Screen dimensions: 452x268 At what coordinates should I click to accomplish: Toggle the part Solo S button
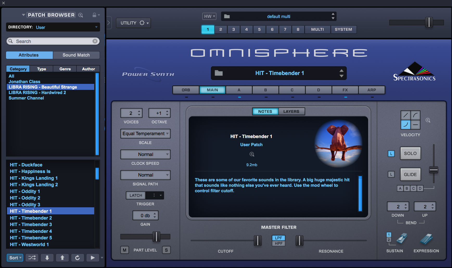(166, 250)
